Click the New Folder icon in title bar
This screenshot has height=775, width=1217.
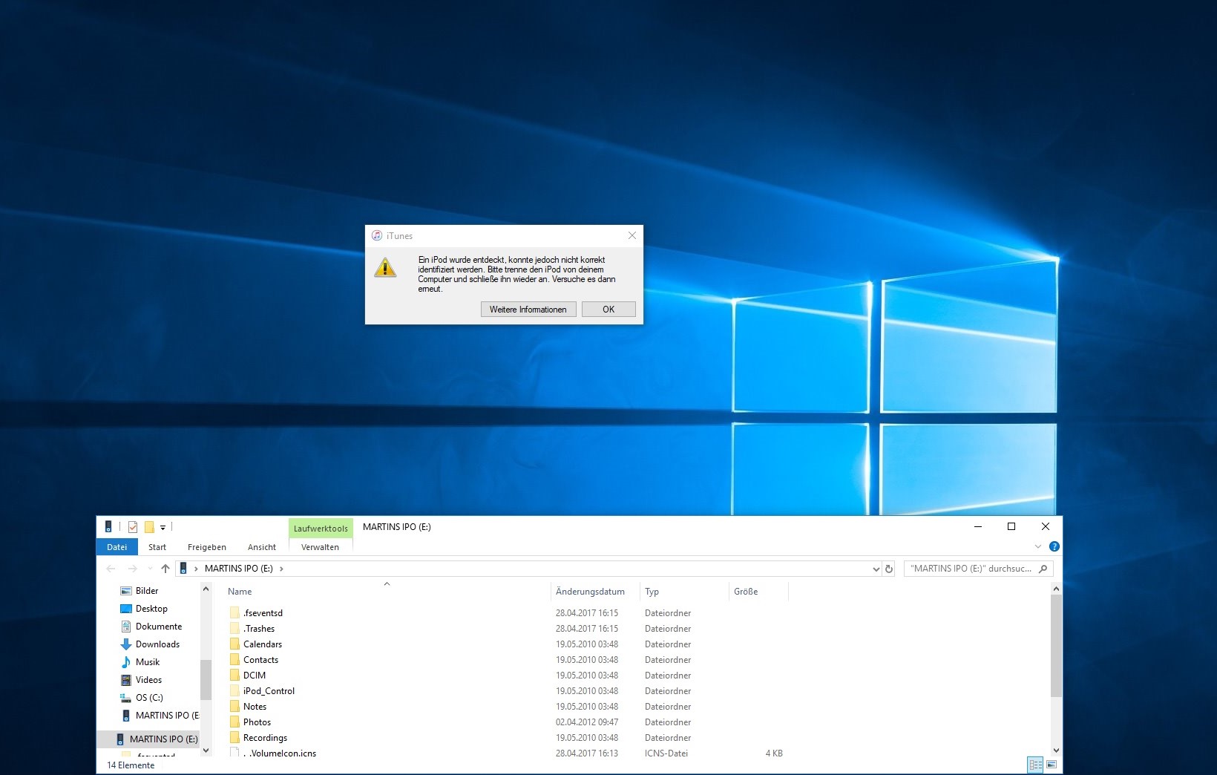(149, 527)
